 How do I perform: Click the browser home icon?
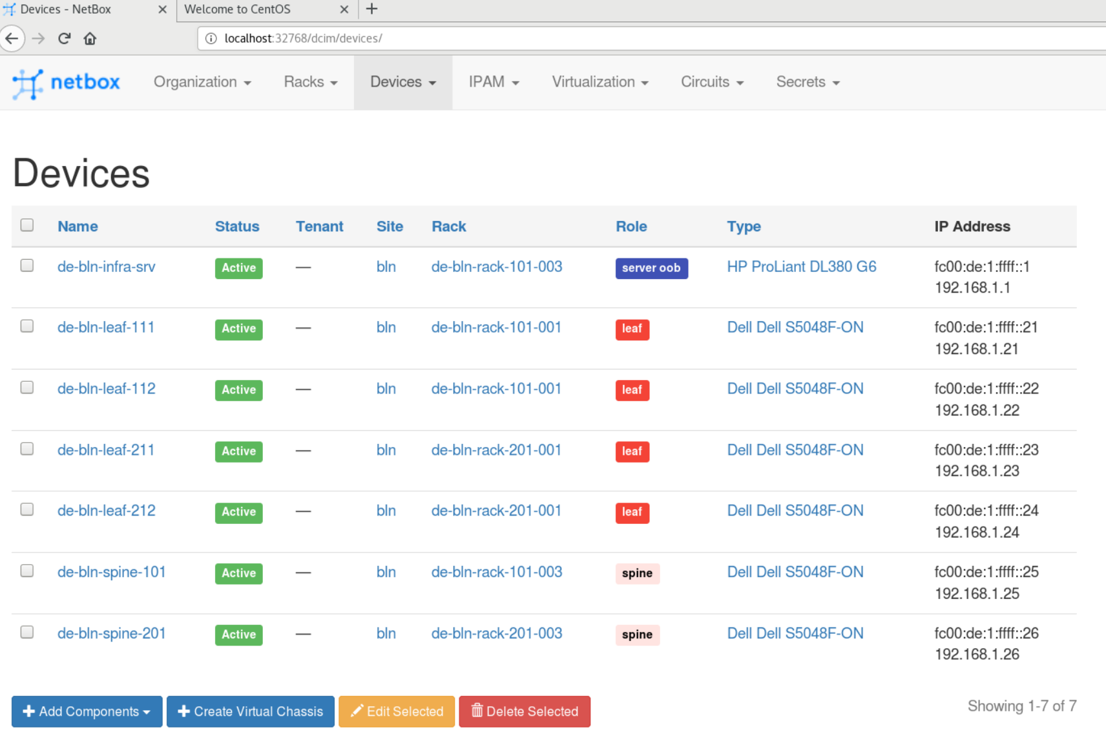click(x=90, y=38)
